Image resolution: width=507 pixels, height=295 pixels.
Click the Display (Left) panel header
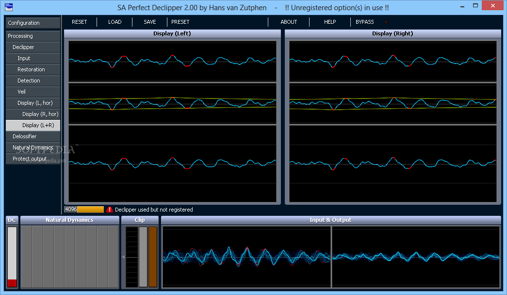coord(172,33)
